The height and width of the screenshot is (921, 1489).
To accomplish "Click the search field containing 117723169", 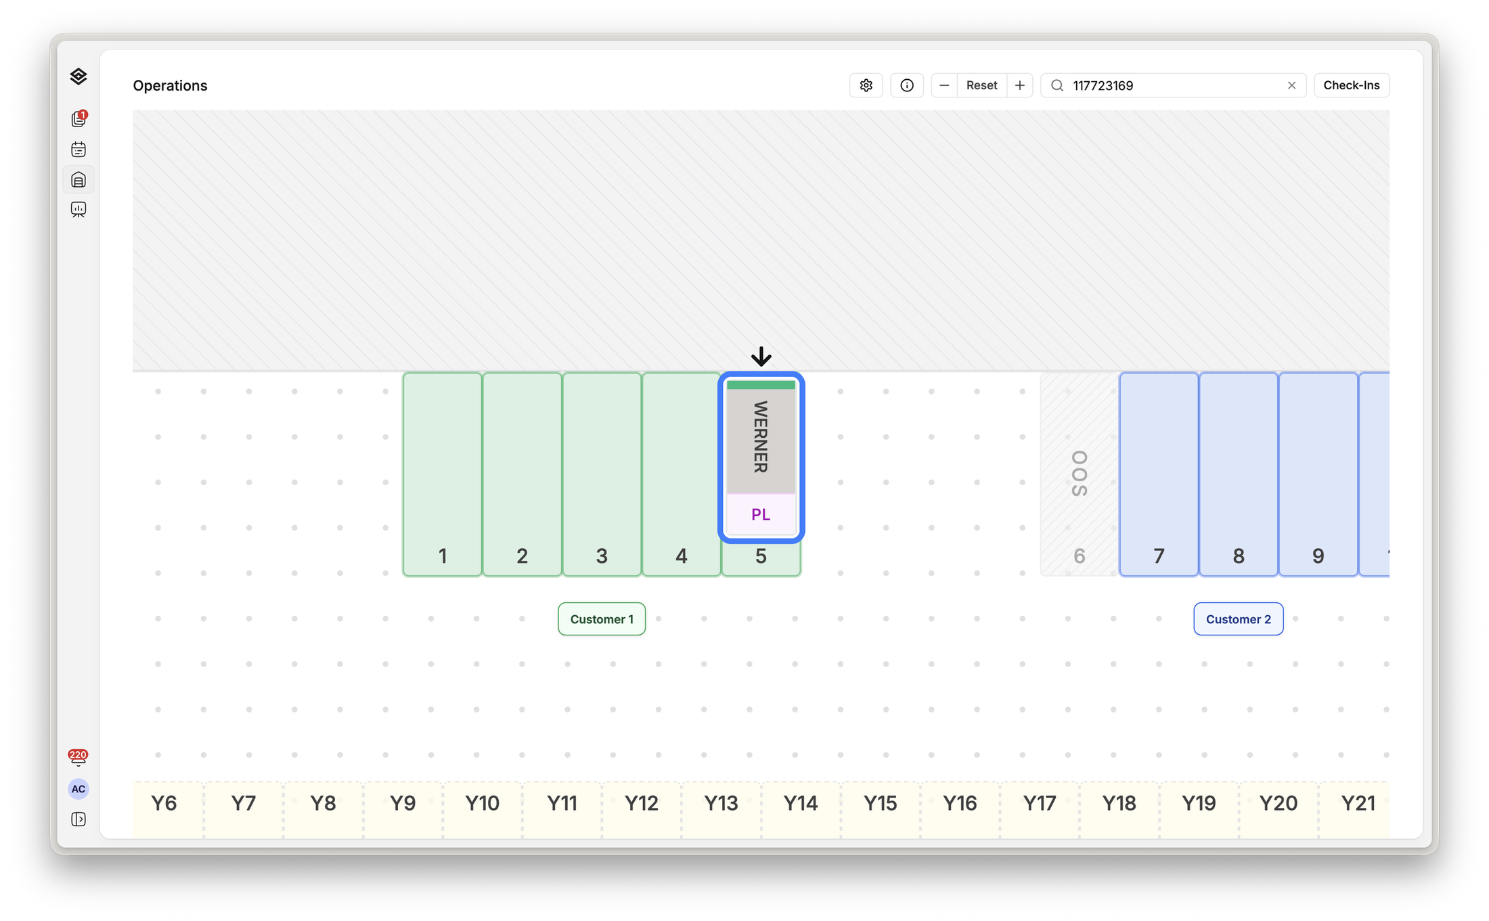I will pos(1173,85).
